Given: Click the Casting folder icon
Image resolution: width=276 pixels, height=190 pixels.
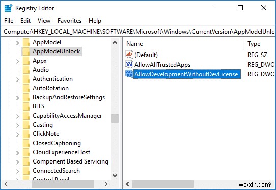Looking at the screenshot, I should pos(26,125).
